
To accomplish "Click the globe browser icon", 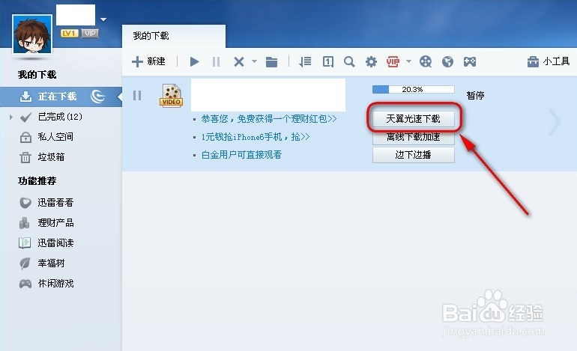I will pyautogui.click(x=447, y=62).
